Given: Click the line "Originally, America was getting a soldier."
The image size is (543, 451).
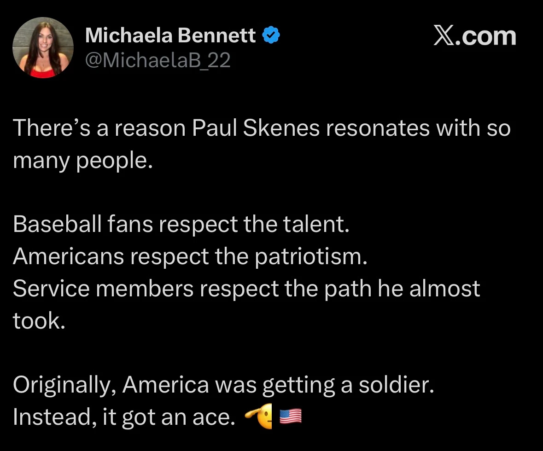Looking at the screenshot, I should coord(224,385).
